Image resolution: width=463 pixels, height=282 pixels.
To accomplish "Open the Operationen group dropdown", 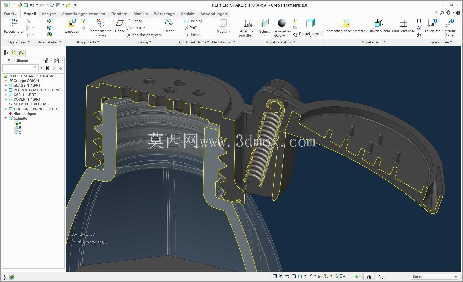I will (x=19, y=42).
